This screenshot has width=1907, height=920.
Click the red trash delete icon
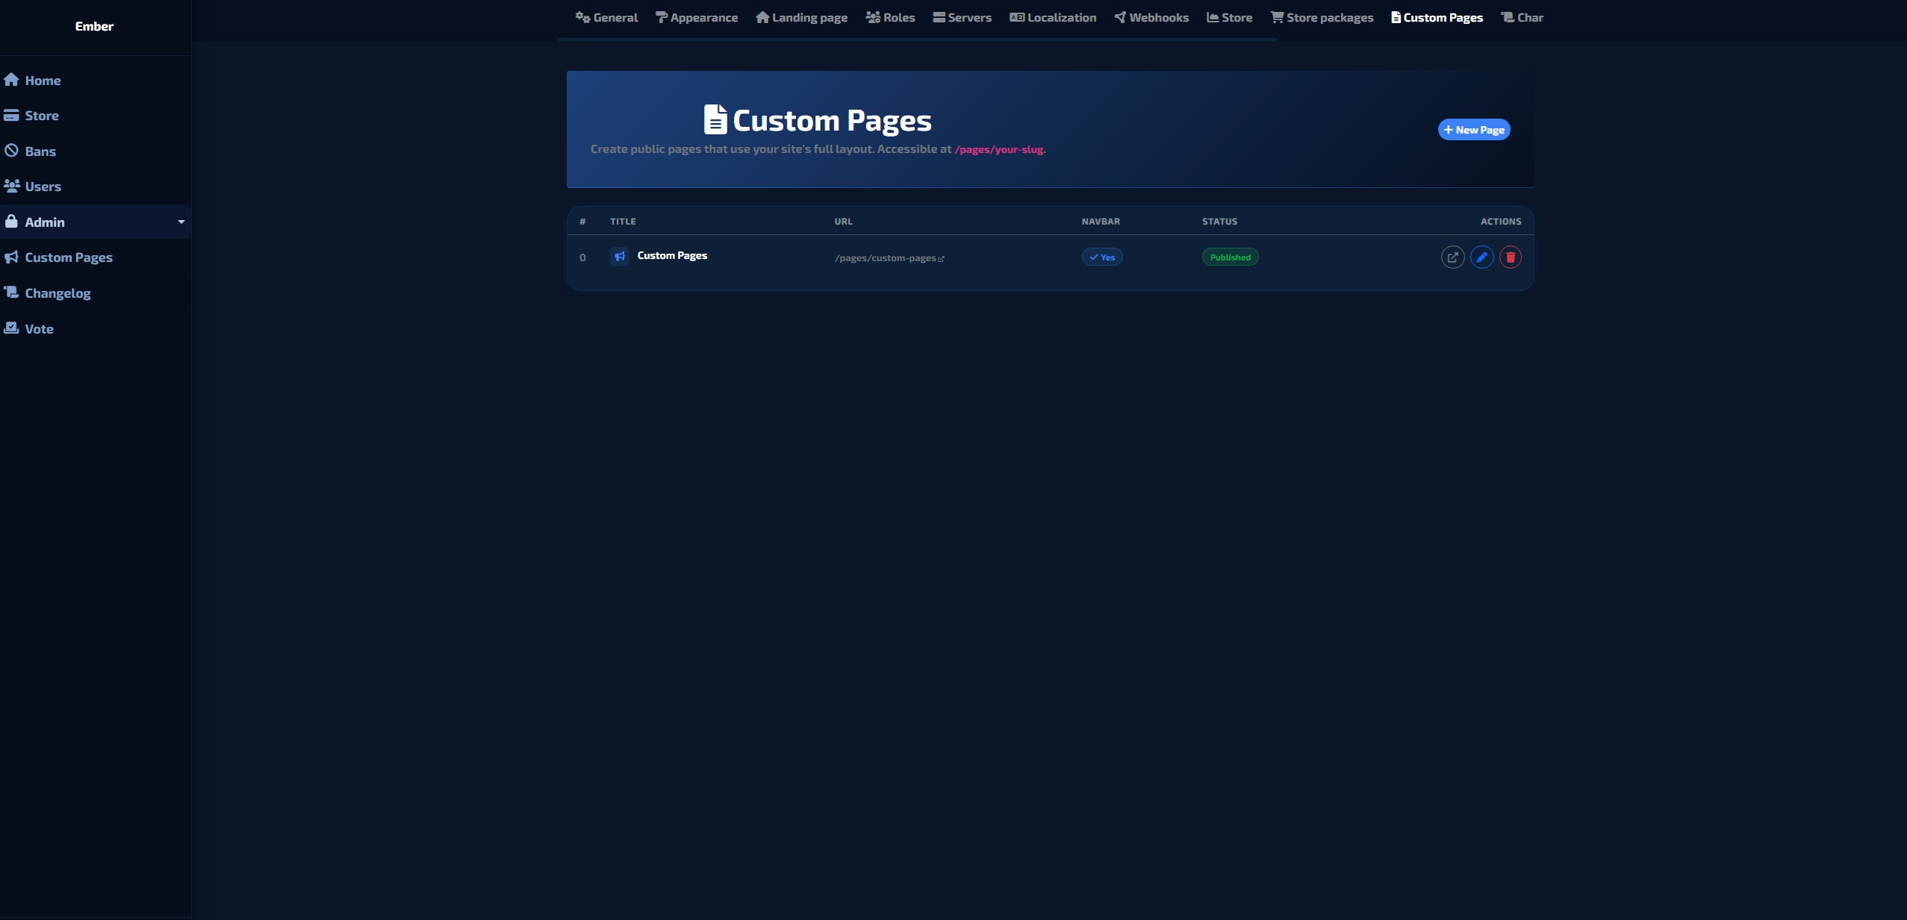click(1510, 257)
